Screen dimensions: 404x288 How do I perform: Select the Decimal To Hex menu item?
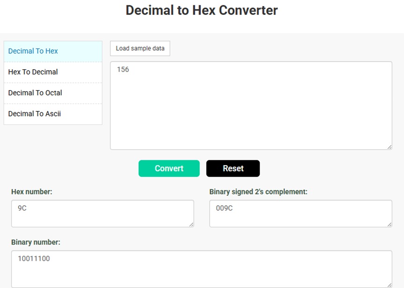33,51
